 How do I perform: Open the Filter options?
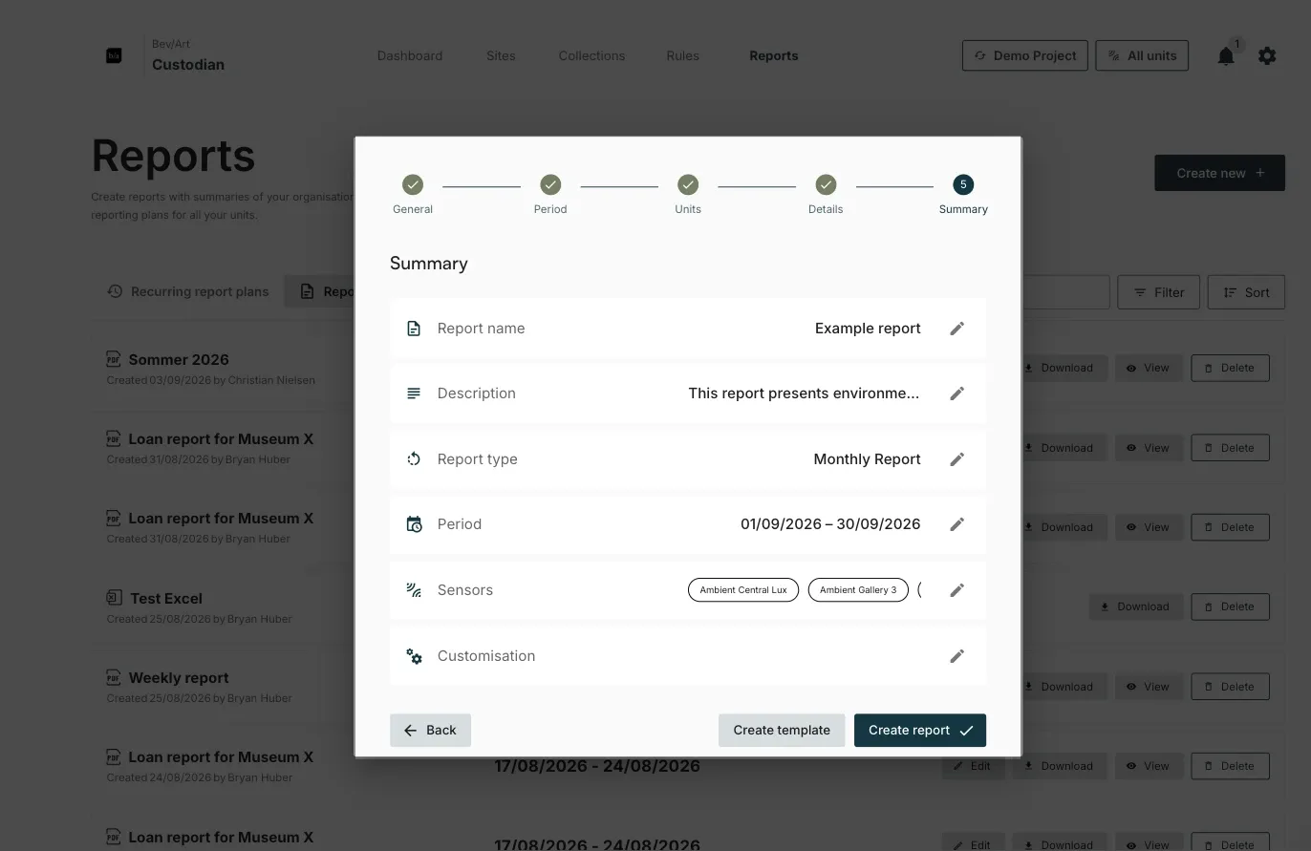(1158, 292)
